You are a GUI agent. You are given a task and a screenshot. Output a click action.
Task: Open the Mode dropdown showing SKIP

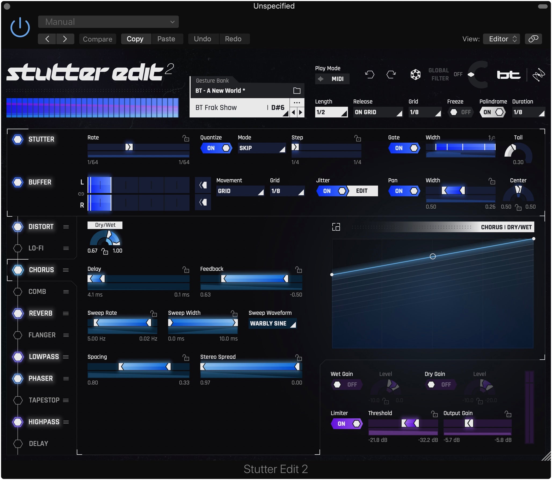(262, 148)
